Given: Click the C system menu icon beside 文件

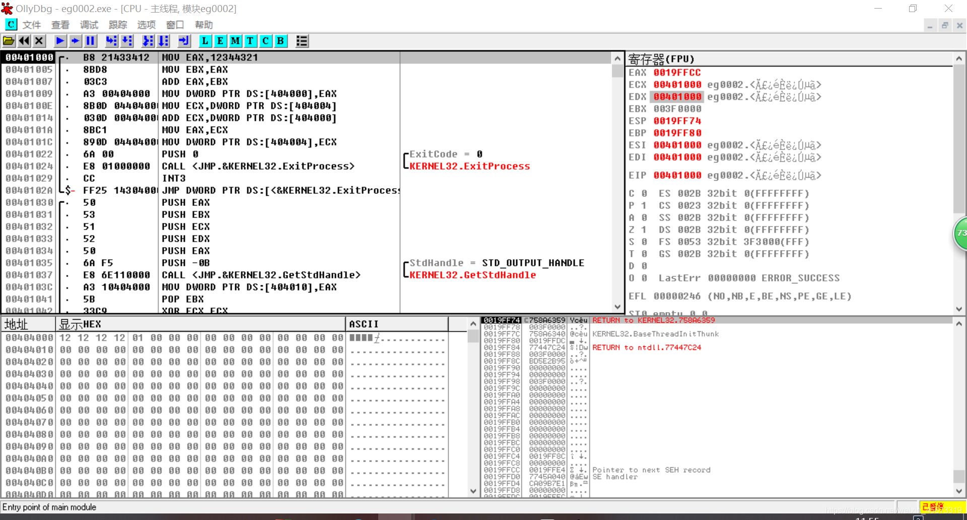Looking at the screenshot, I should (x=11, y=24).
